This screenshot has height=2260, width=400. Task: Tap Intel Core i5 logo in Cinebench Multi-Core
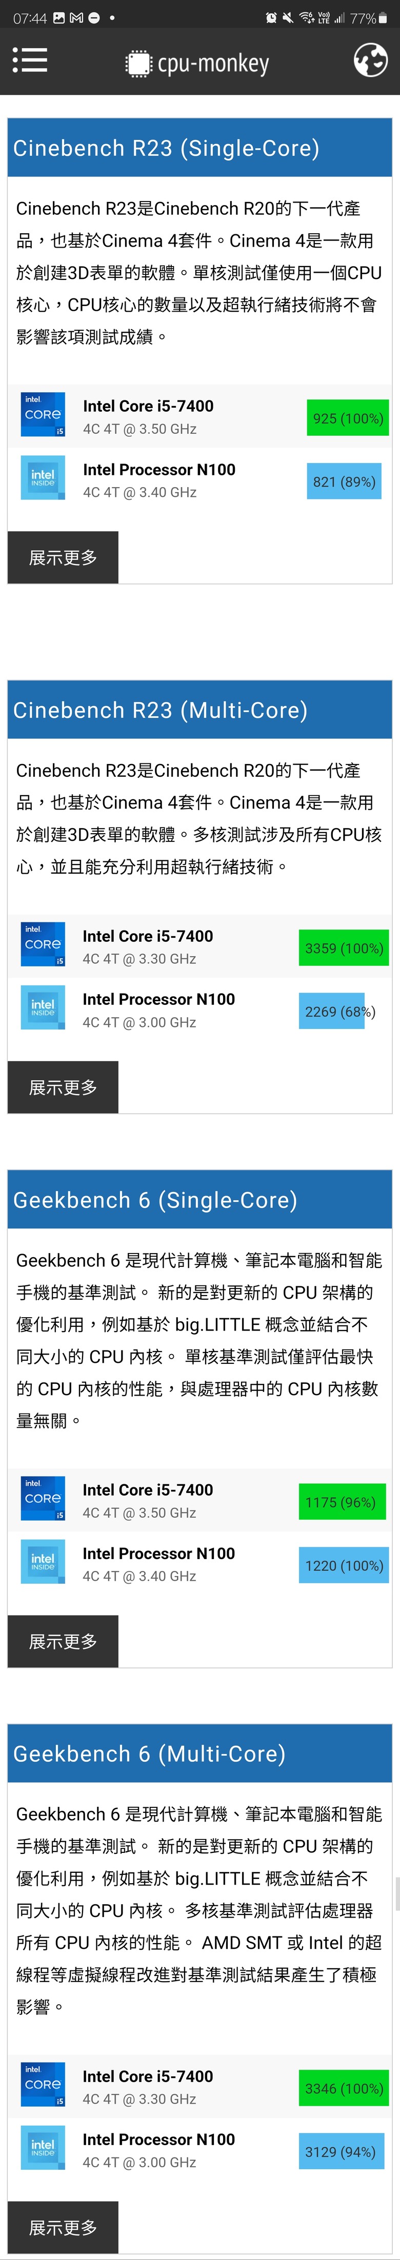point(43,945)
